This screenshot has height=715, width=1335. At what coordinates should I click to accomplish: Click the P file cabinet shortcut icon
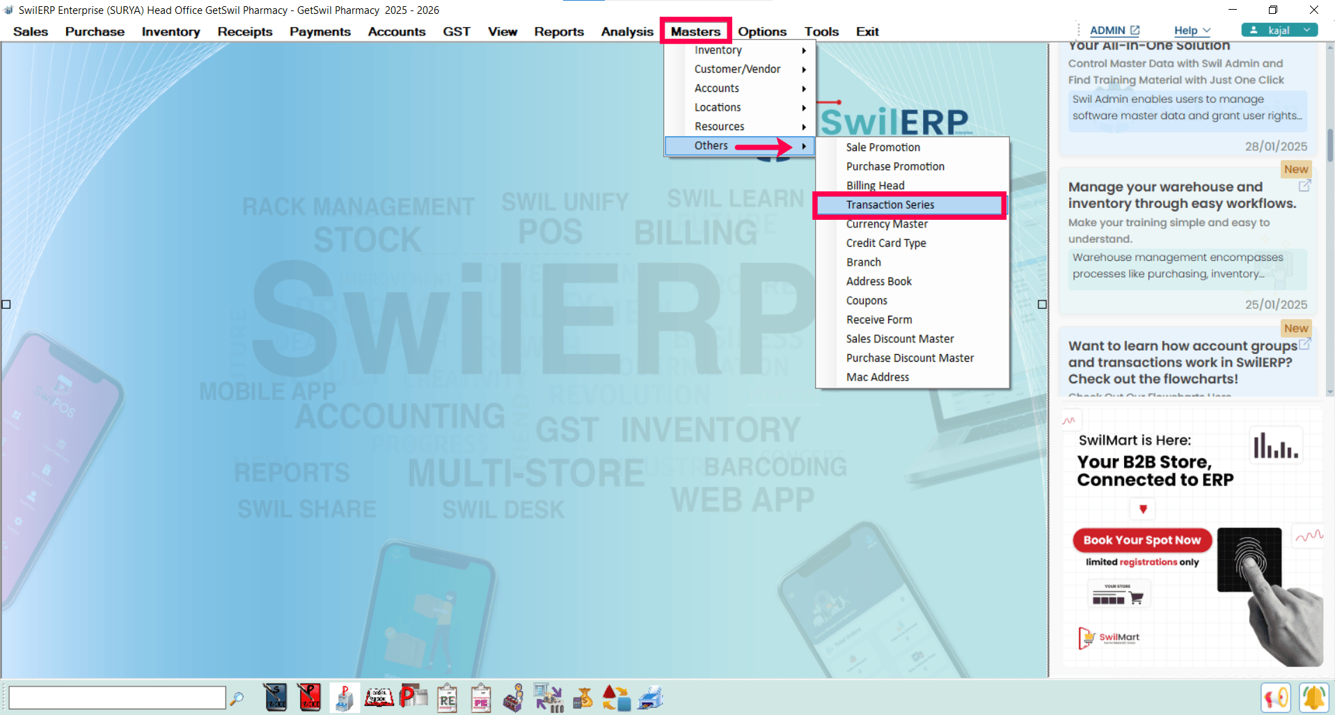345,698
